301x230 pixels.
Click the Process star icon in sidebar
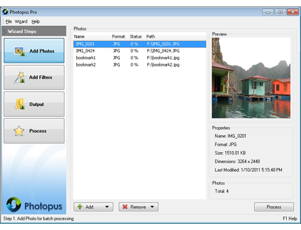point(19,131)
